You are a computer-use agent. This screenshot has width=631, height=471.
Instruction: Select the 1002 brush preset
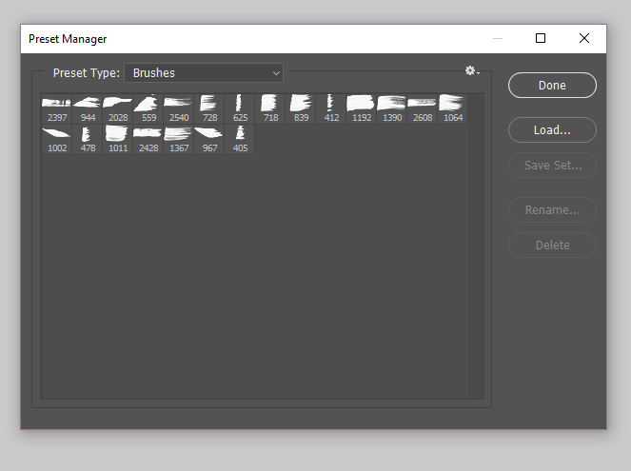[x=57, y=139]
